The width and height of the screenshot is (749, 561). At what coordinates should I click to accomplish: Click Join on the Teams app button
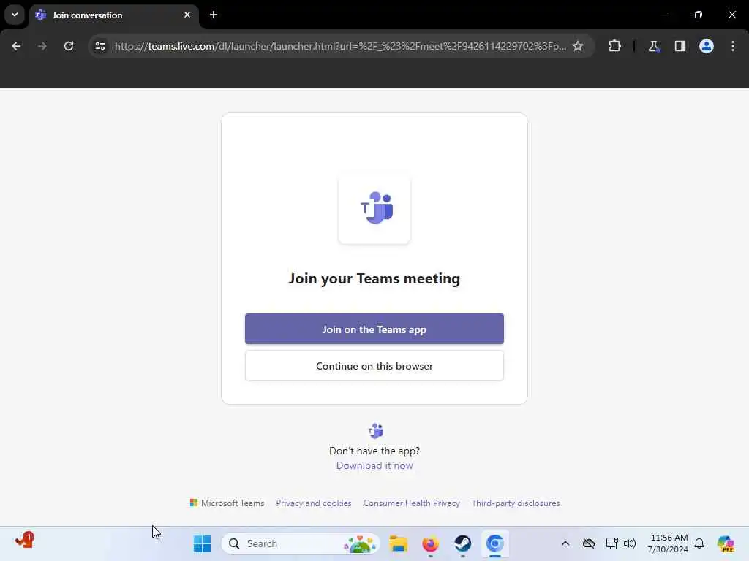(x=374, y=329)
